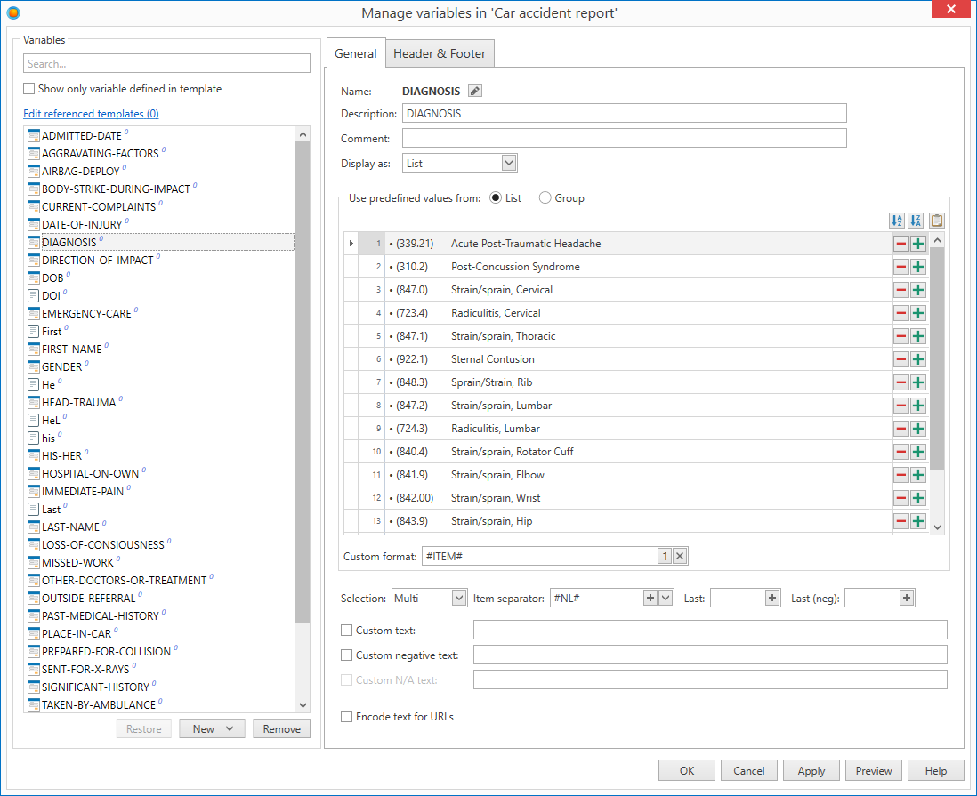Select List predefined values radio button
Image resolution: width=977 pixels, height=796 pixels.
point(496,198)
